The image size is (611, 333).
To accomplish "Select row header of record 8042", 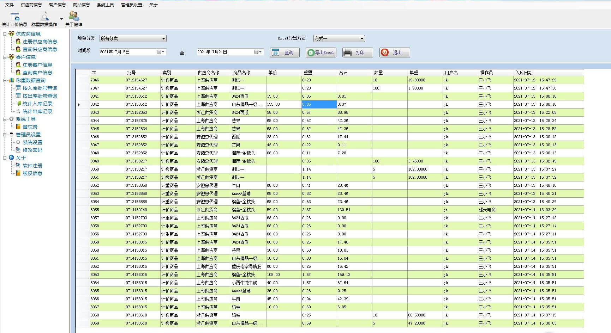I will coord(83,105).
